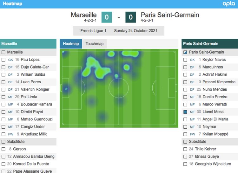Select the Heatmap tab
238x173 pixels.
[71, 44]
